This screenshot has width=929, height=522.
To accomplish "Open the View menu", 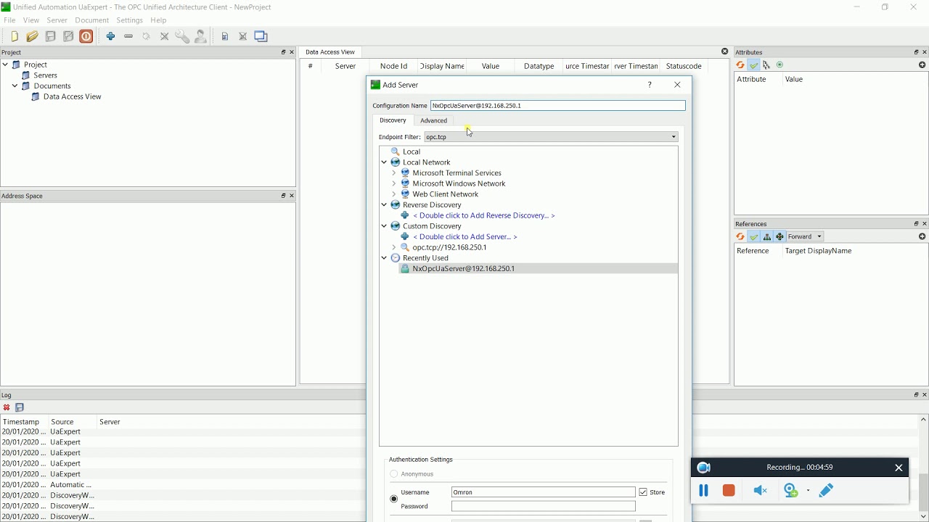I will pyautogui.click(x=31, y=20).
